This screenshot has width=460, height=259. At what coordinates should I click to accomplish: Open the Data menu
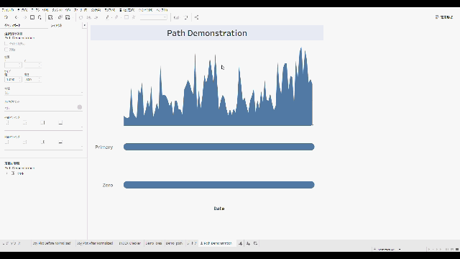point(22,10)
